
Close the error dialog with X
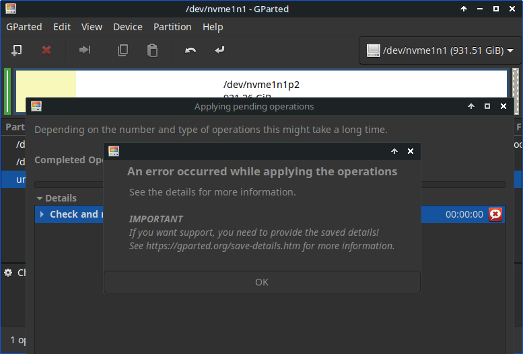coord(411,151)
